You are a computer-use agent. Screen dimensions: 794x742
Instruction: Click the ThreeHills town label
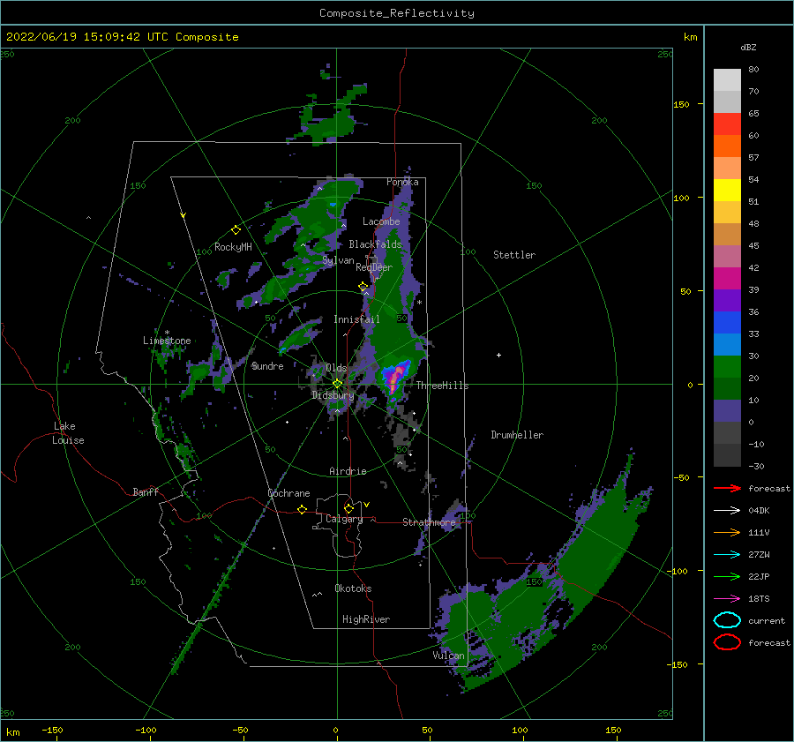coord(443,386)
